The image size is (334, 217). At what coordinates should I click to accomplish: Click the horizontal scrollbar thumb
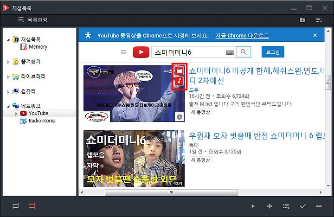(x=172, y=192)
